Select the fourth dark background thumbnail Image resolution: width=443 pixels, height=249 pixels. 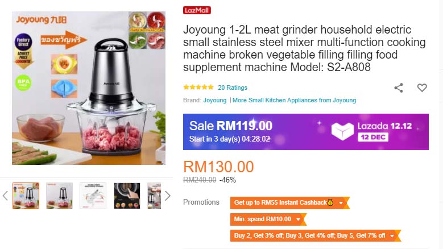pyautogui.click(x=127, y=196)
